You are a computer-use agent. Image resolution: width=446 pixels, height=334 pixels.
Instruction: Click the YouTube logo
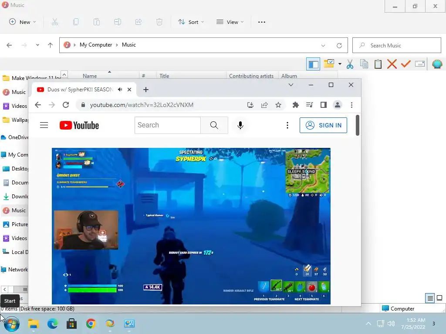(79, 125)
